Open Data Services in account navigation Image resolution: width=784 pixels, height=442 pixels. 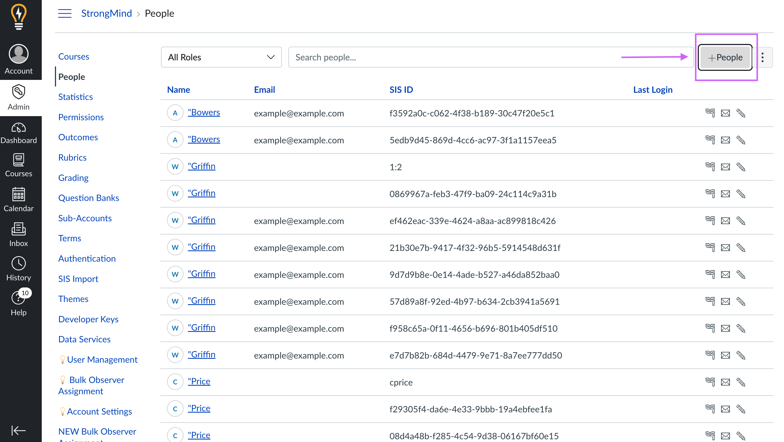click(84, 339)
